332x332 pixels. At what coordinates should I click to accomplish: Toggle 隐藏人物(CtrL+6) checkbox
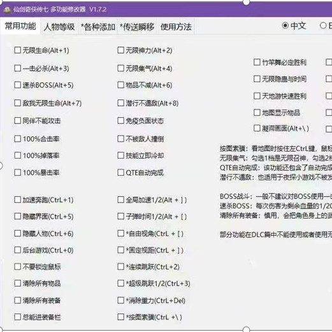click(x=17, y=233)
